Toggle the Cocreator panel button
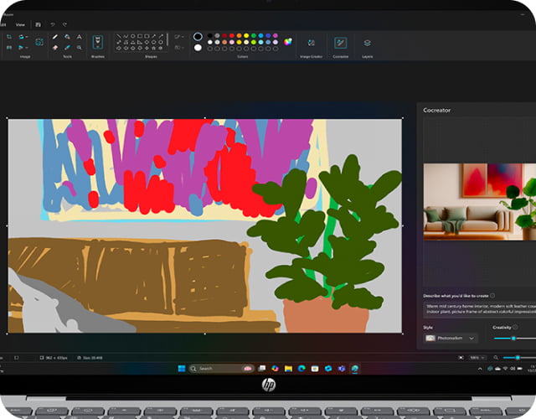This screenshot has width=536, height=419. pos(341,43)
